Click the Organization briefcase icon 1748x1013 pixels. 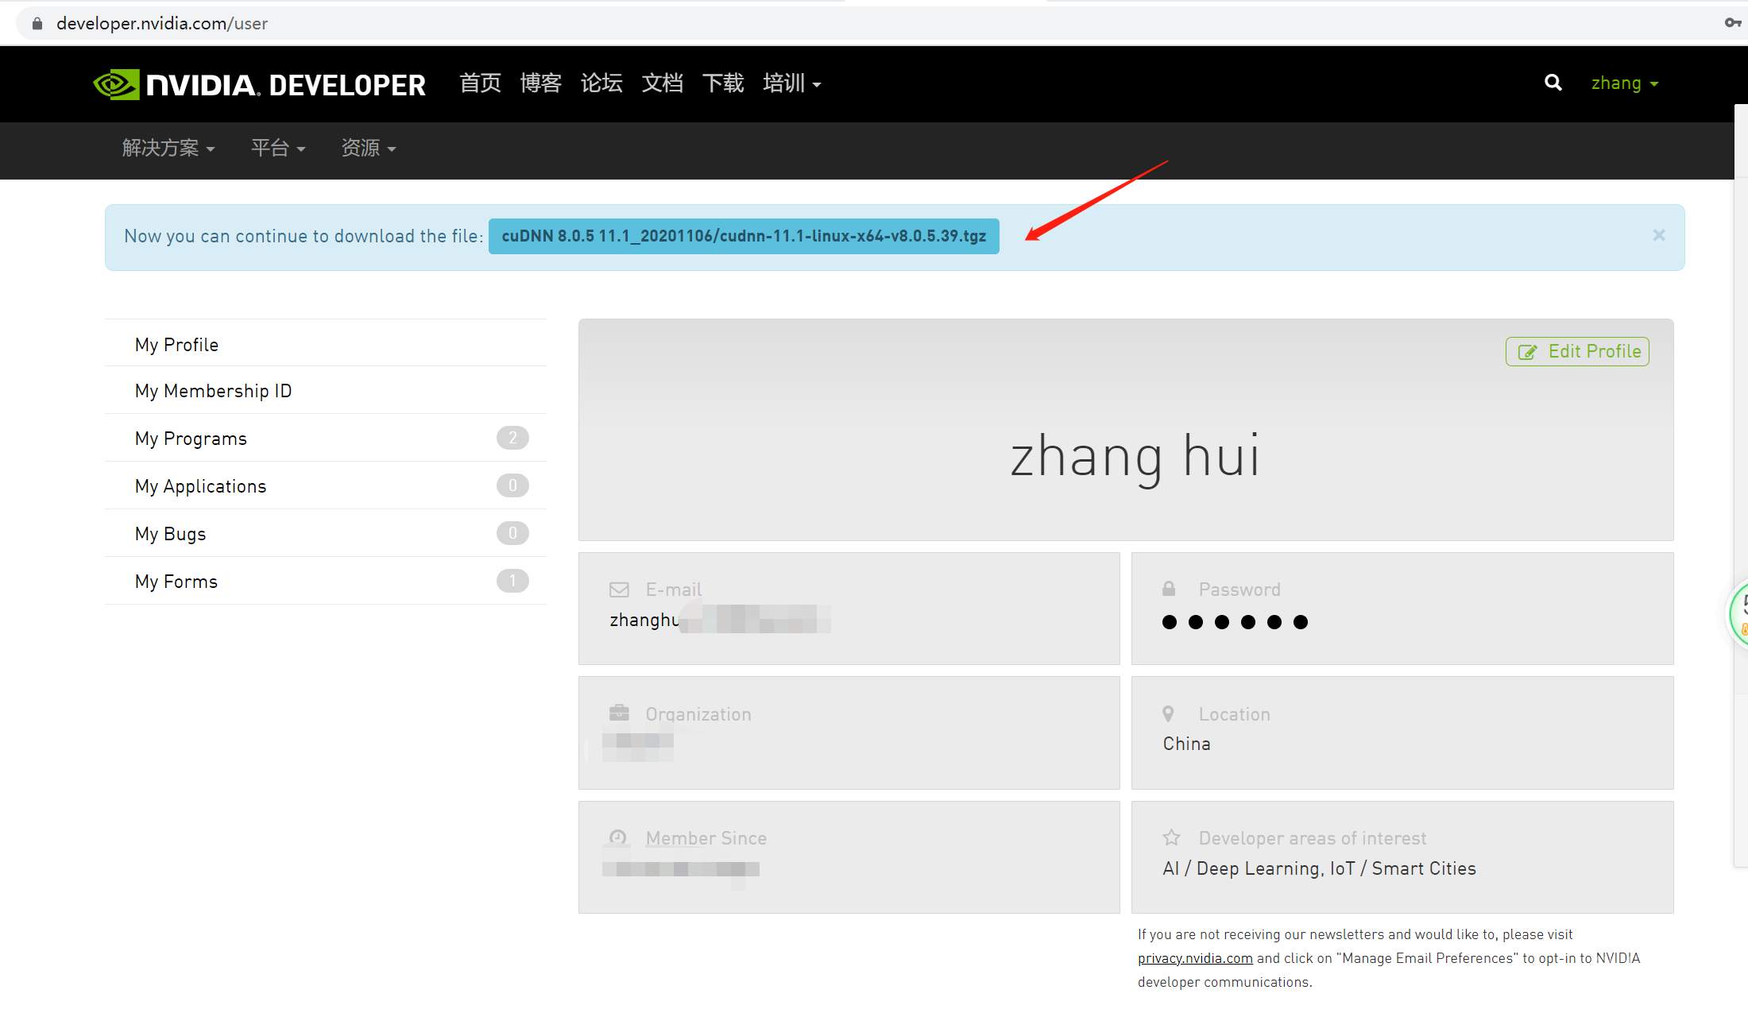coord(619,713)
